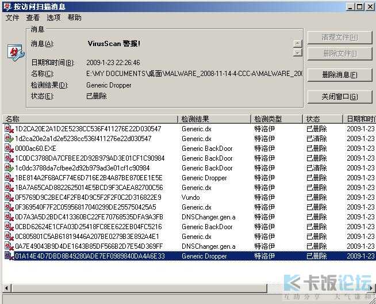Screen dimensions: 376x304
Task: Click icon beside 1BE814A2F68ACF74E6D716E2B4A87BE870EE1E5E
Action: click(9, 178)
